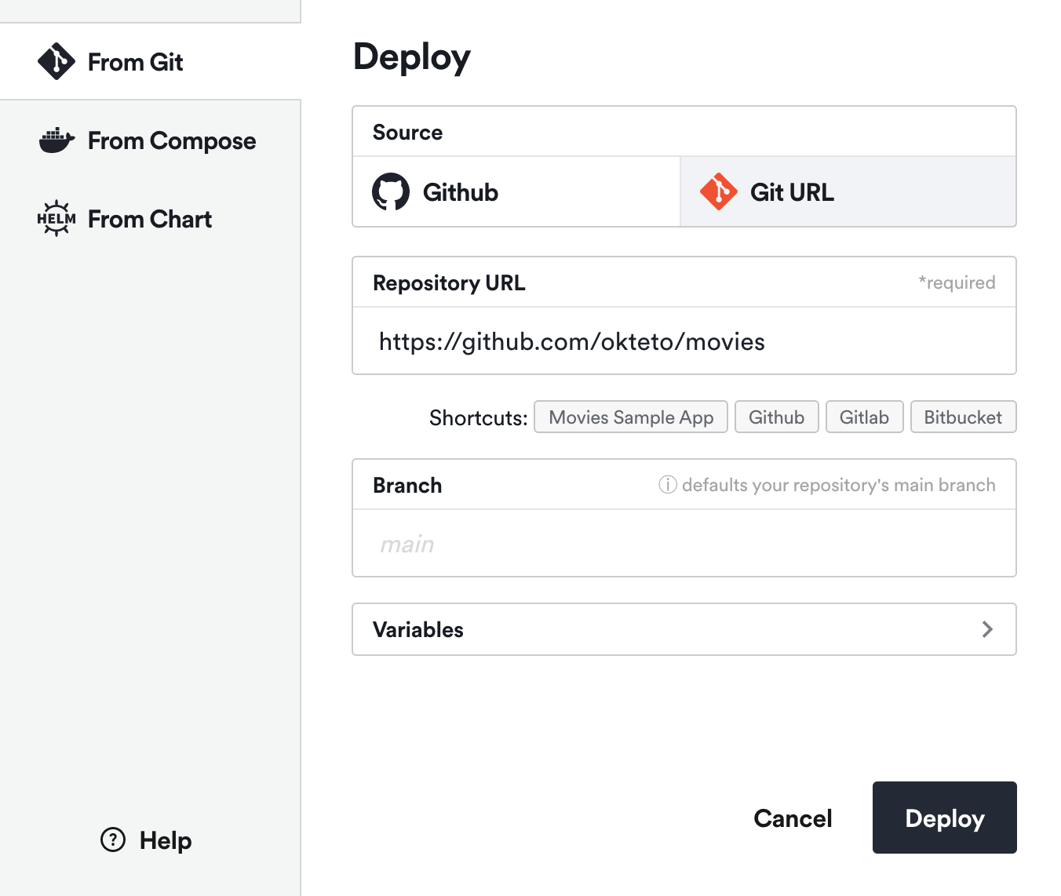1061x896 pixels.
Task: Switch to the From Chart tab label
Action: 150,219
